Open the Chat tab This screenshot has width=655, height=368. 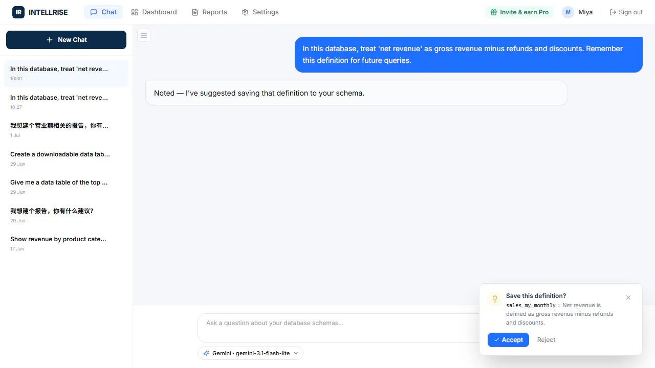coord(103,12)
